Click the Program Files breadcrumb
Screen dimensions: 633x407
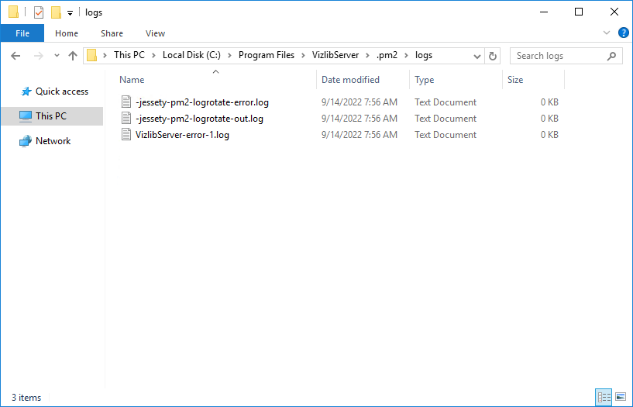pos(267,55)
